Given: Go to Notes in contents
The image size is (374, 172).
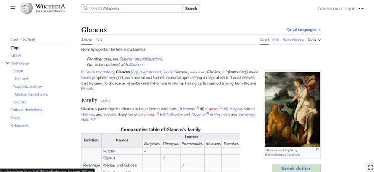Looking at the screenshot, I should [16, 118].
